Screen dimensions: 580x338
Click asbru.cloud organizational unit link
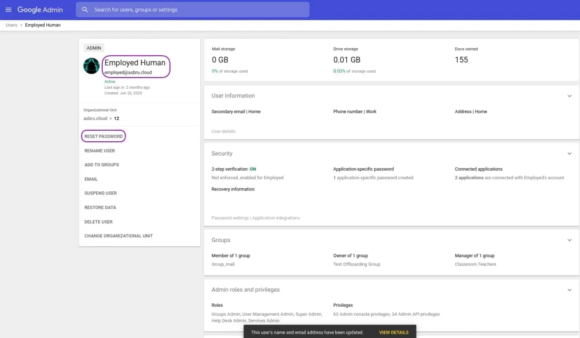click(95, 119)
